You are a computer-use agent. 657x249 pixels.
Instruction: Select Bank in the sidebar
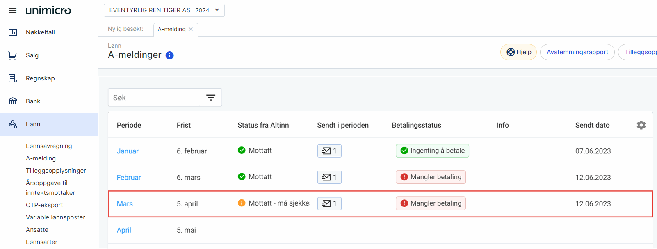pyautogui.click(x=33, y=101)
